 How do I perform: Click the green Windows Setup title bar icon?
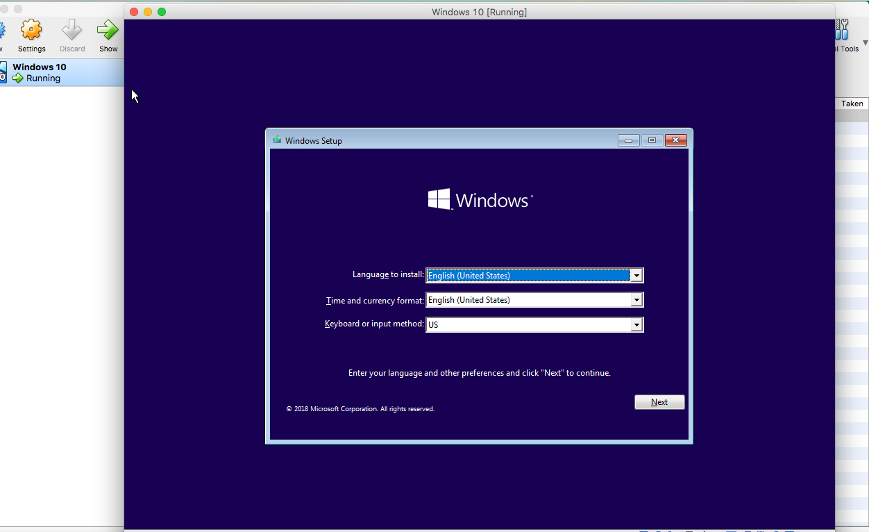pos(276,140)
